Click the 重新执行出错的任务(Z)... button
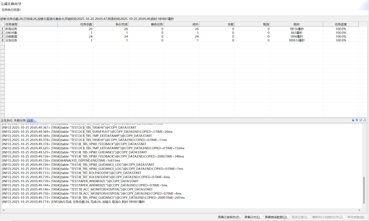 coord(328,217)
